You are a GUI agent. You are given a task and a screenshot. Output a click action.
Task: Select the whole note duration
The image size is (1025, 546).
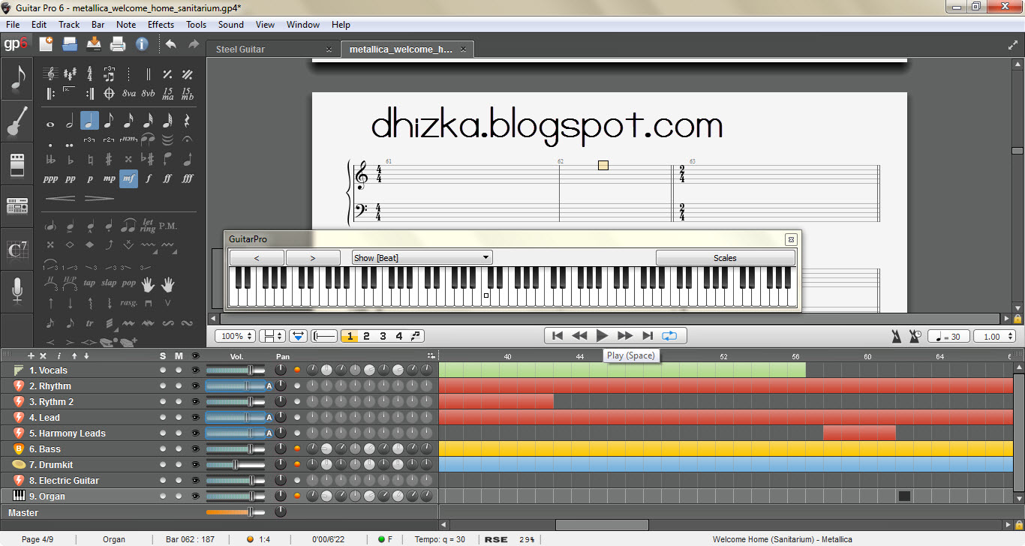click(x=50, y=124)
